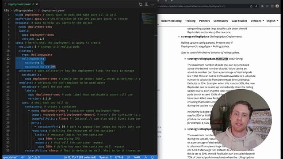Click the presenter webcam video bubble
This screenshot has width=283, height=159.
point(241,120)
